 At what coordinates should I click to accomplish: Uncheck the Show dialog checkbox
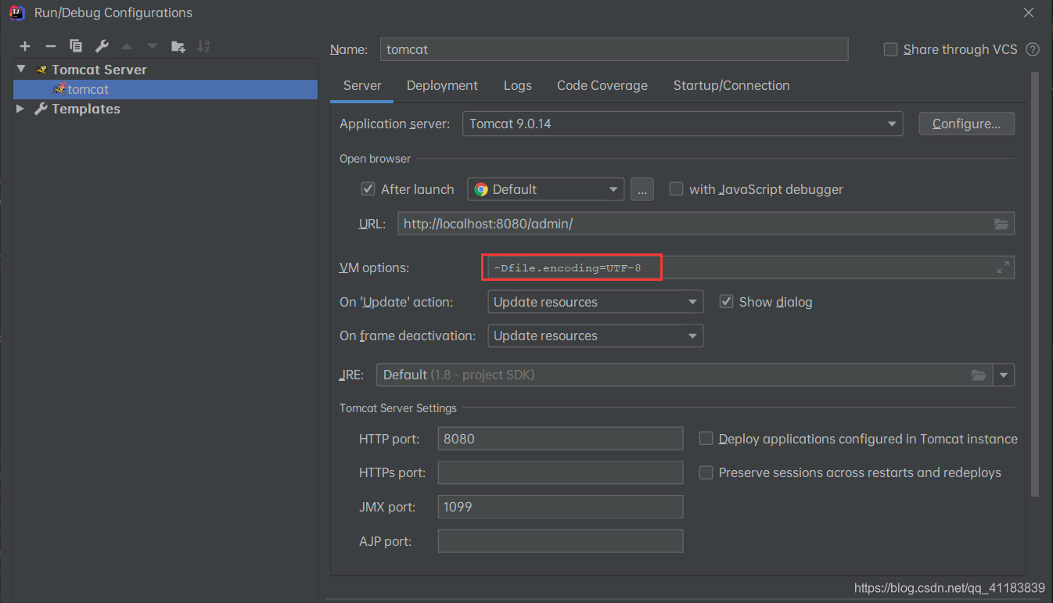tap(726, 302)
